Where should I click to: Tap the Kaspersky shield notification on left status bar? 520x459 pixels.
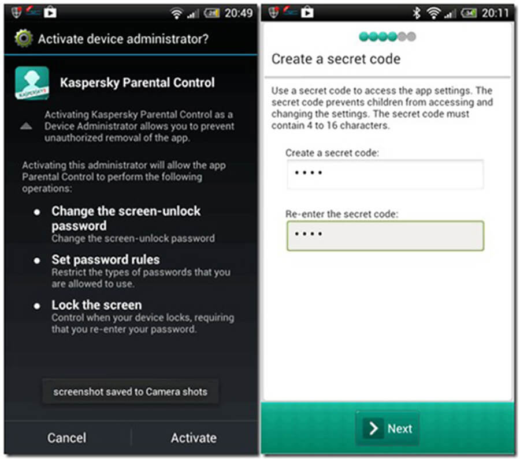[16, 13]
